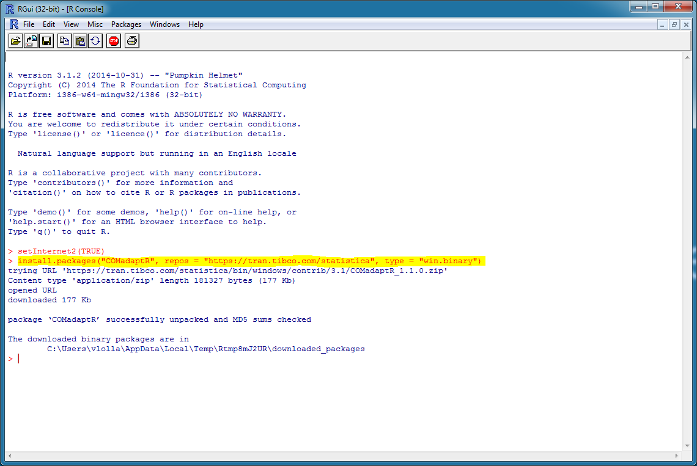This screenshot has height=466, width=697.
Task: Open the Edit menu
Action: (x=49, y=24)
